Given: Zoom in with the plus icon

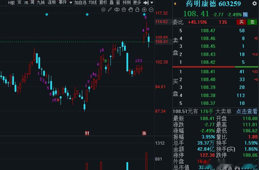Looking at the screenshot, I should 144,10.
